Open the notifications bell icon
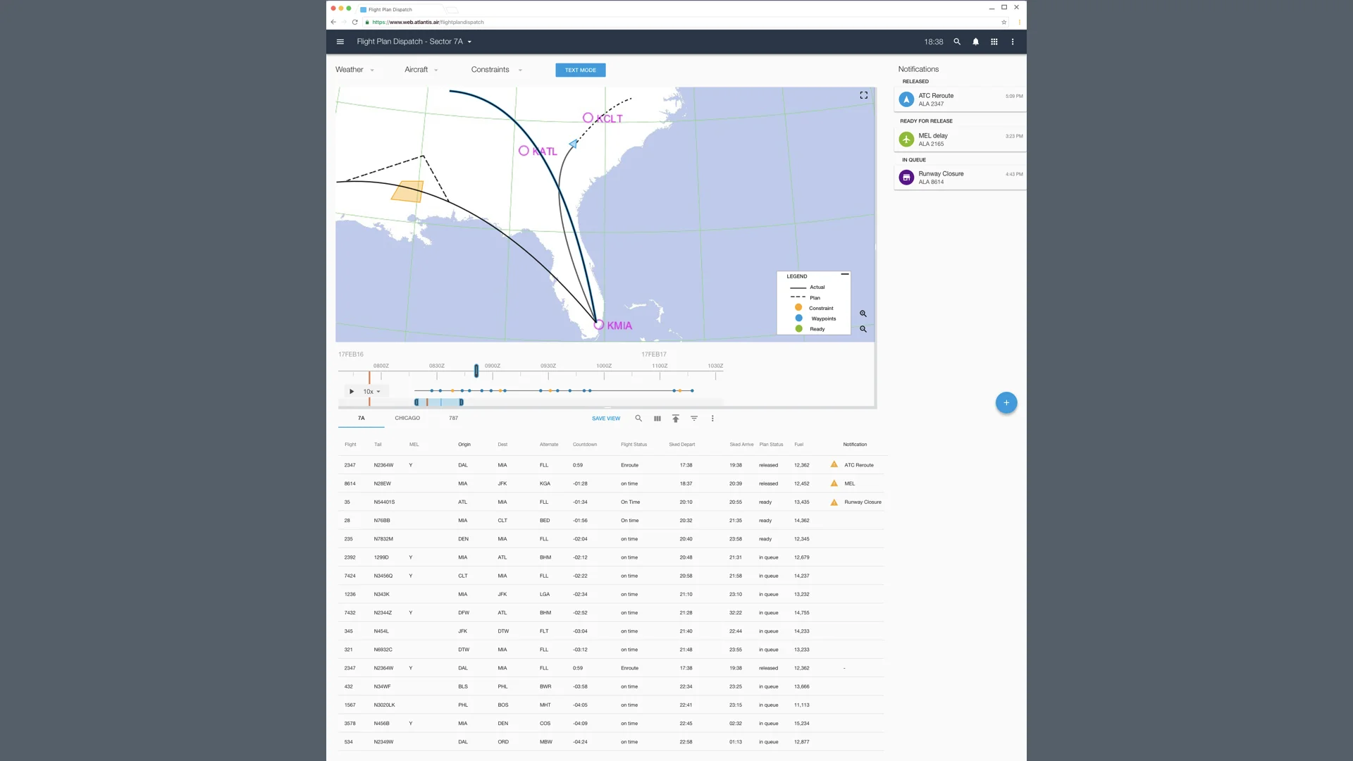Viewport: 1353px width, 761px height. (975, 42)
